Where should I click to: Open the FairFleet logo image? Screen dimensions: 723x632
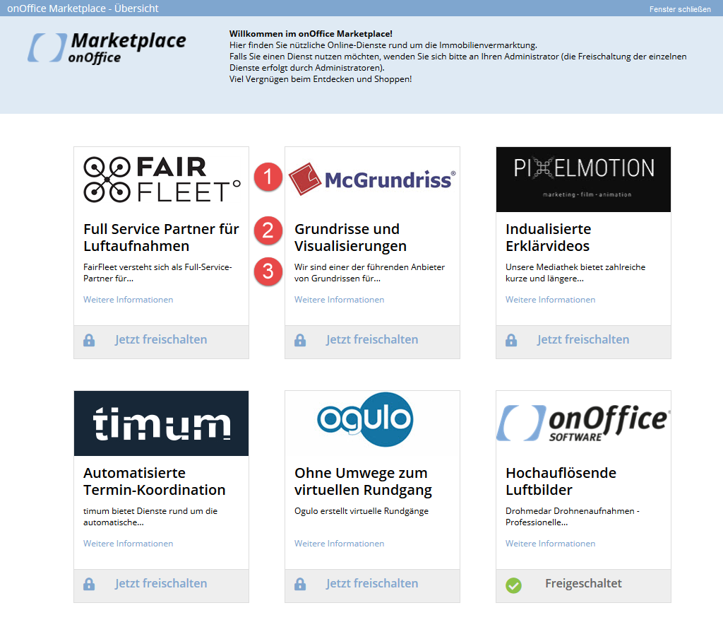pos(162,180)
